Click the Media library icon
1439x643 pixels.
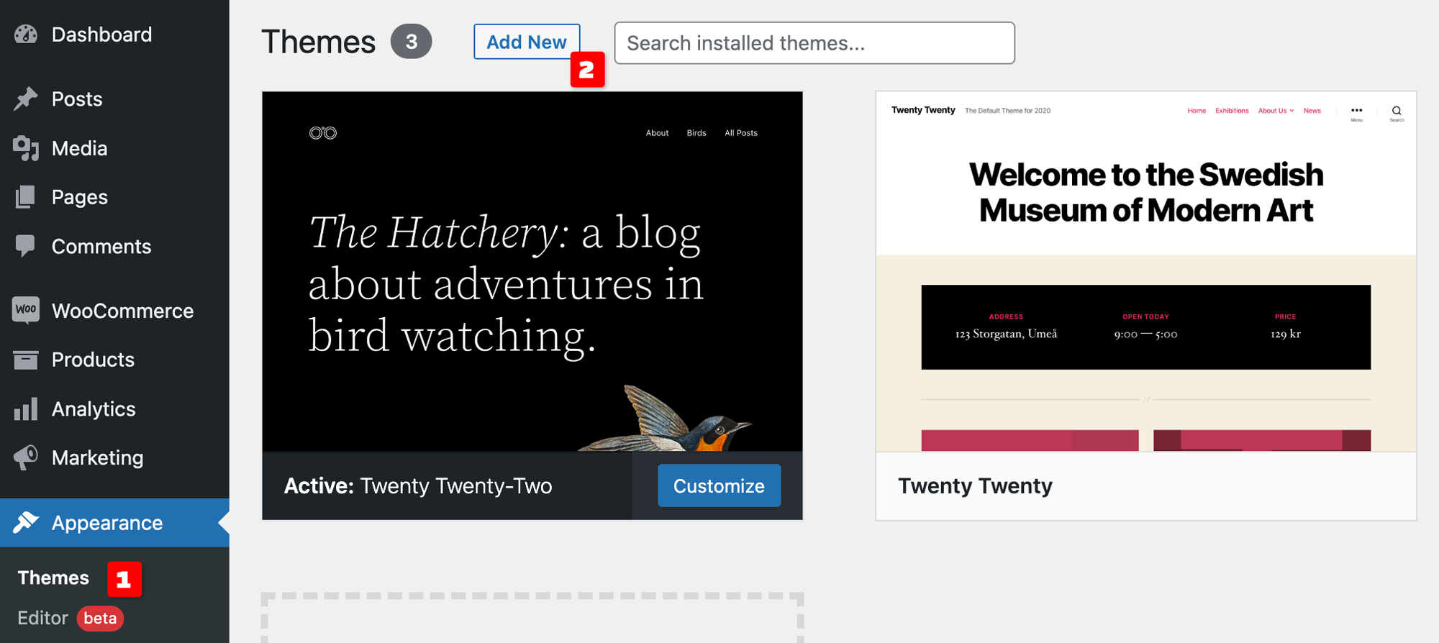(26, 148)
